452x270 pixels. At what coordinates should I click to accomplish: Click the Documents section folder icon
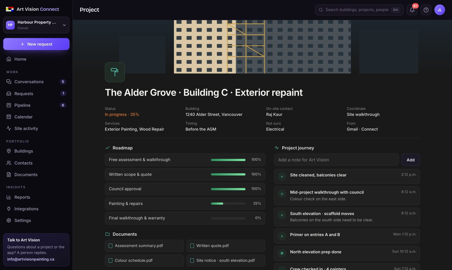coord(107,234)
